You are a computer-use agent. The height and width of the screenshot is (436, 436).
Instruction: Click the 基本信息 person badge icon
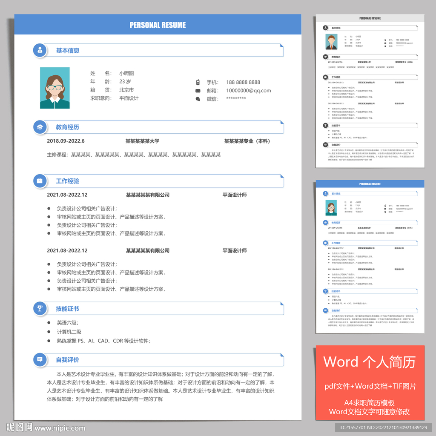coord(40,50)
